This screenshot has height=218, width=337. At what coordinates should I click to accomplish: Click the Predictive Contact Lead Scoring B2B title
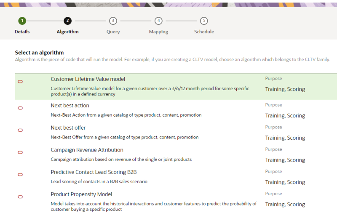(x=94, y=172)
